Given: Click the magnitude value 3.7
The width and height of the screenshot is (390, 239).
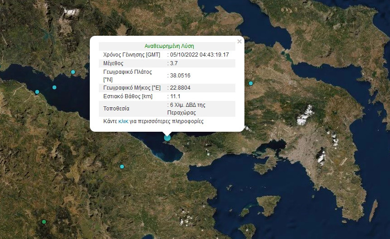Looking at the screenshot, I should point(174,63).
